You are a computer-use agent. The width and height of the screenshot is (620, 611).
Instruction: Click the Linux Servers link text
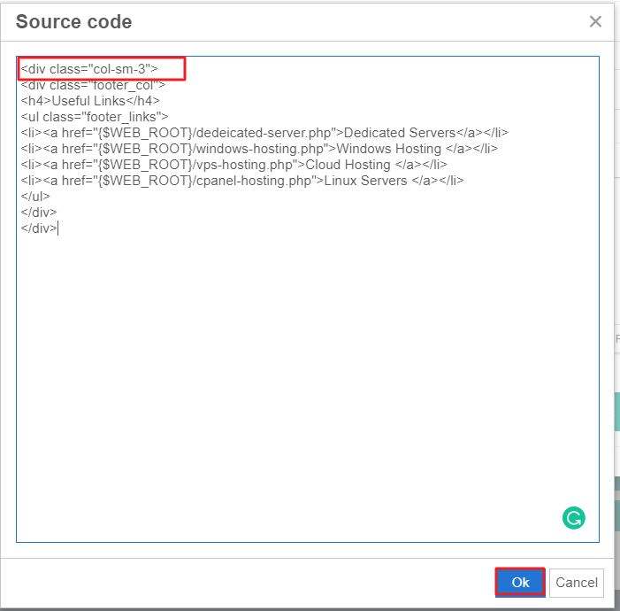pyautogui.click(x=364, y=181)
